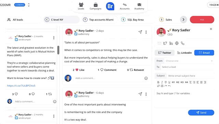Screen dimensions: 219x124
Task: Redo last editor action
Action: pos(166,86)
